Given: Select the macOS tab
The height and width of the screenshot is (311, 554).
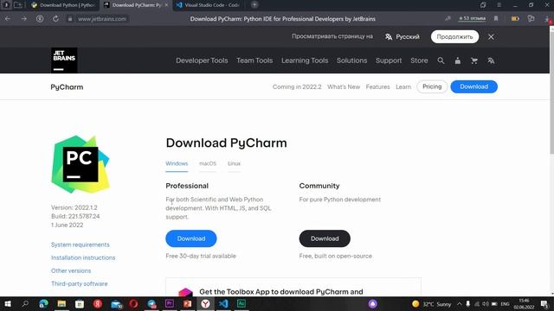Looking at the screenshot, I should point(208,163).
